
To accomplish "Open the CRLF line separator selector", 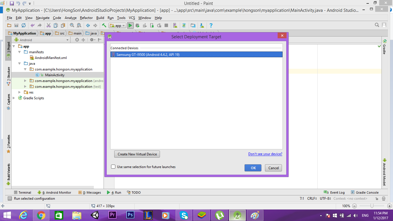I will coord(312,199).
